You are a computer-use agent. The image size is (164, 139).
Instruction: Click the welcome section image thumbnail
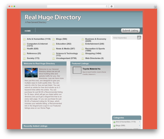pos(31,73)
